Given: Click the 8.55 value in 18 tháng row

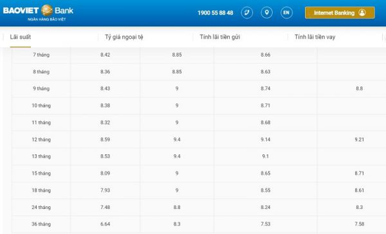Looking at the screenshot, I should (x=265, y=190).
